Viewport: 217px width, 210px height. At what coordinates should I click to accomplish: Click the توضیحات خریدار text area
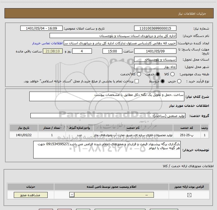[107, 150]
